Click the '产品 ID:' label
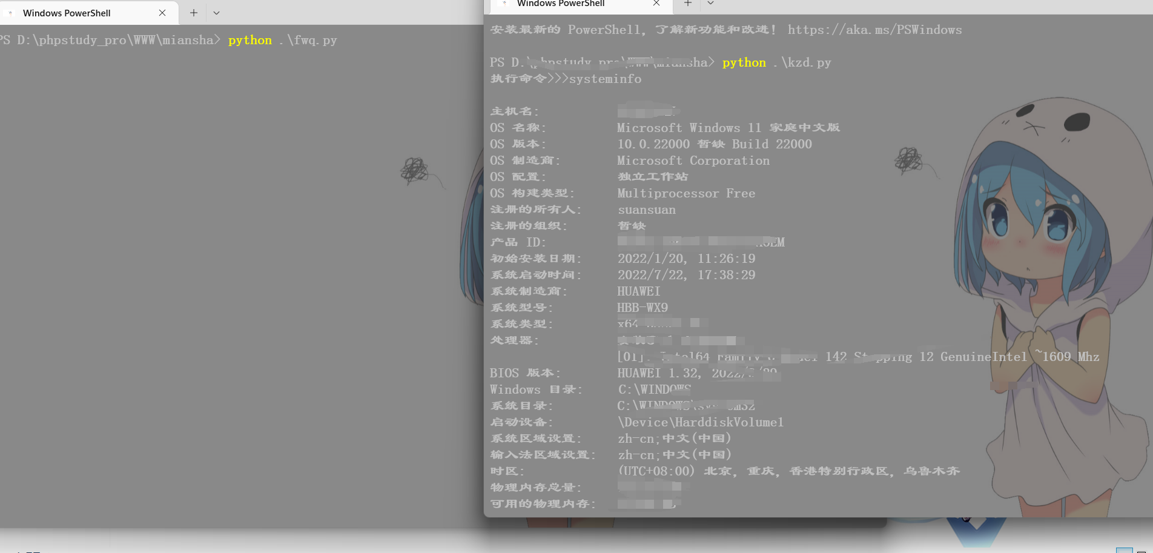Screen dimensions: 1153x553 coord(518,242)
